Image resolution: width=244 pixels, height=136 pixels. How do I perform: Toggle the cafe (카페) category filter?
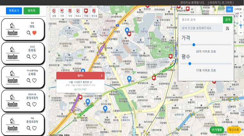point(86,13)
